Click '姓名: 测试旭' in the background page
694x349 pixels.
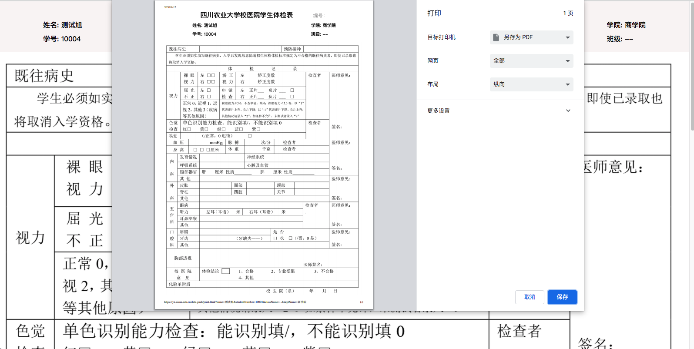pyautogui.click(x=63, y=25)
